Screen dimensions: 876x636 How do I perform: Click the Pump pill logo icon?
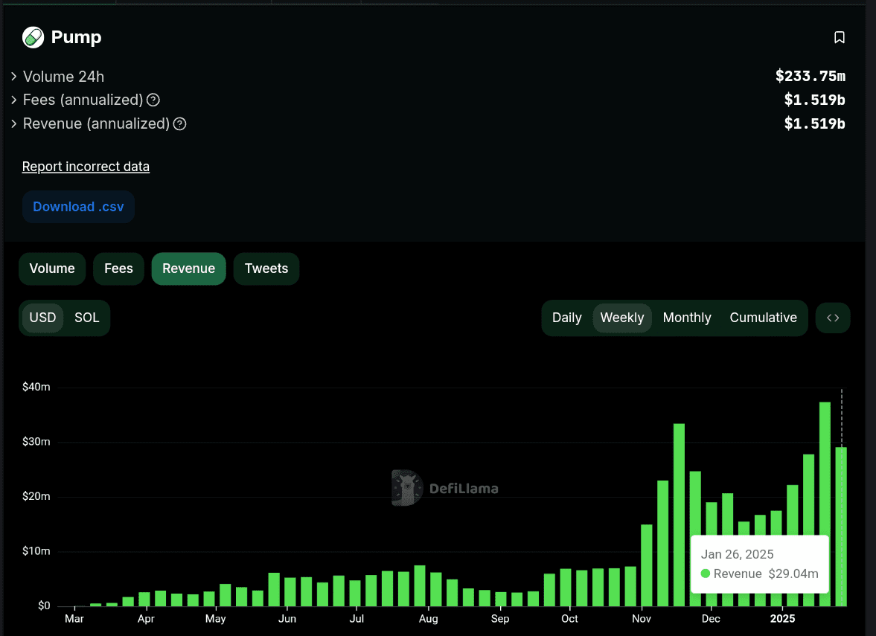[33, 37]
